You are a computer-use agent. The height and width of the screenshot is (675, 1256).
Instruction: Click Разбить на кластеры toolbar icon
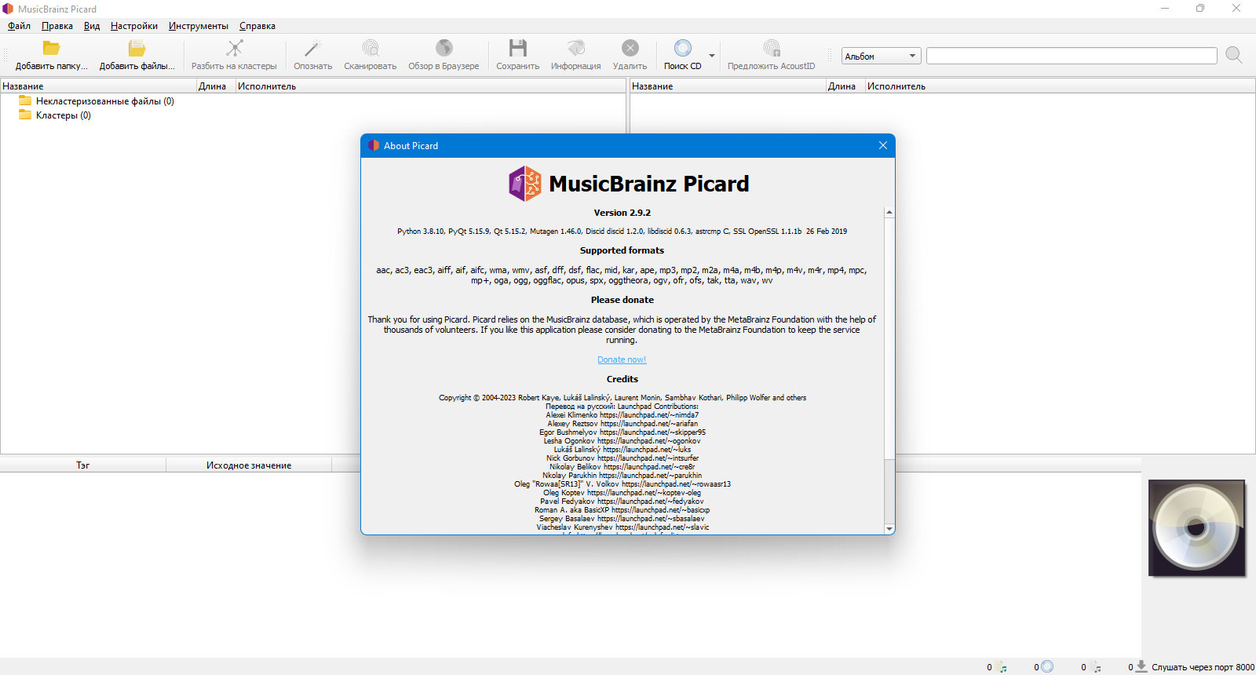click(234, 49)
